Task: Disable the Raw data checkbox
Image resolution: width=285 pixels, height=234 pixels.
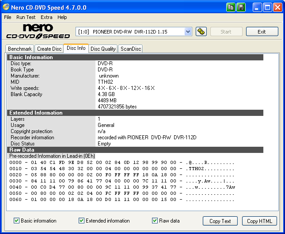Action: click(155, 221)
